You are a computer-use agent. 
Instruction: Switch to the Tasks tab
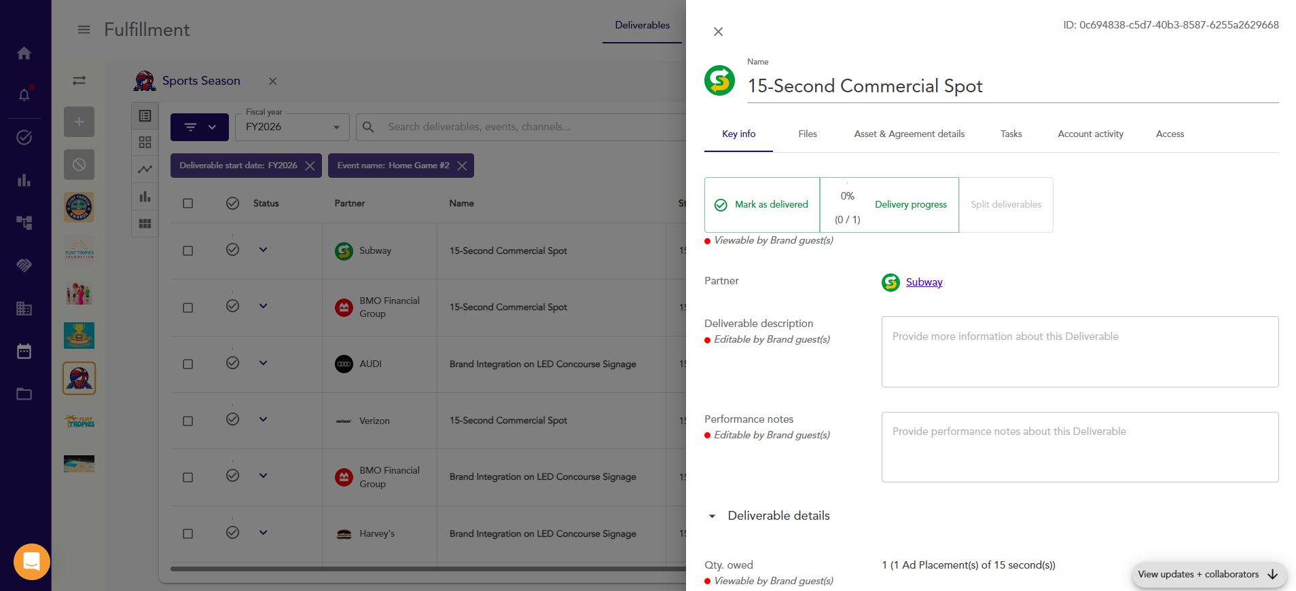point(1011,134)
